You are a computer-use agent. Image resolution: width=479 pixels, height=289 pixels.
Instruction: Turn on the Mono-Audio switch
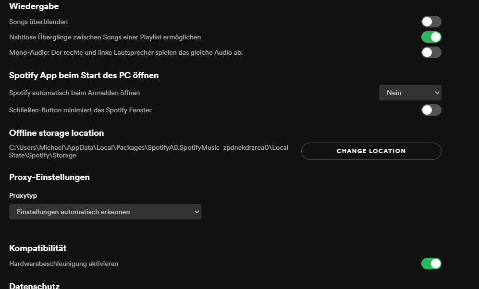431,52
